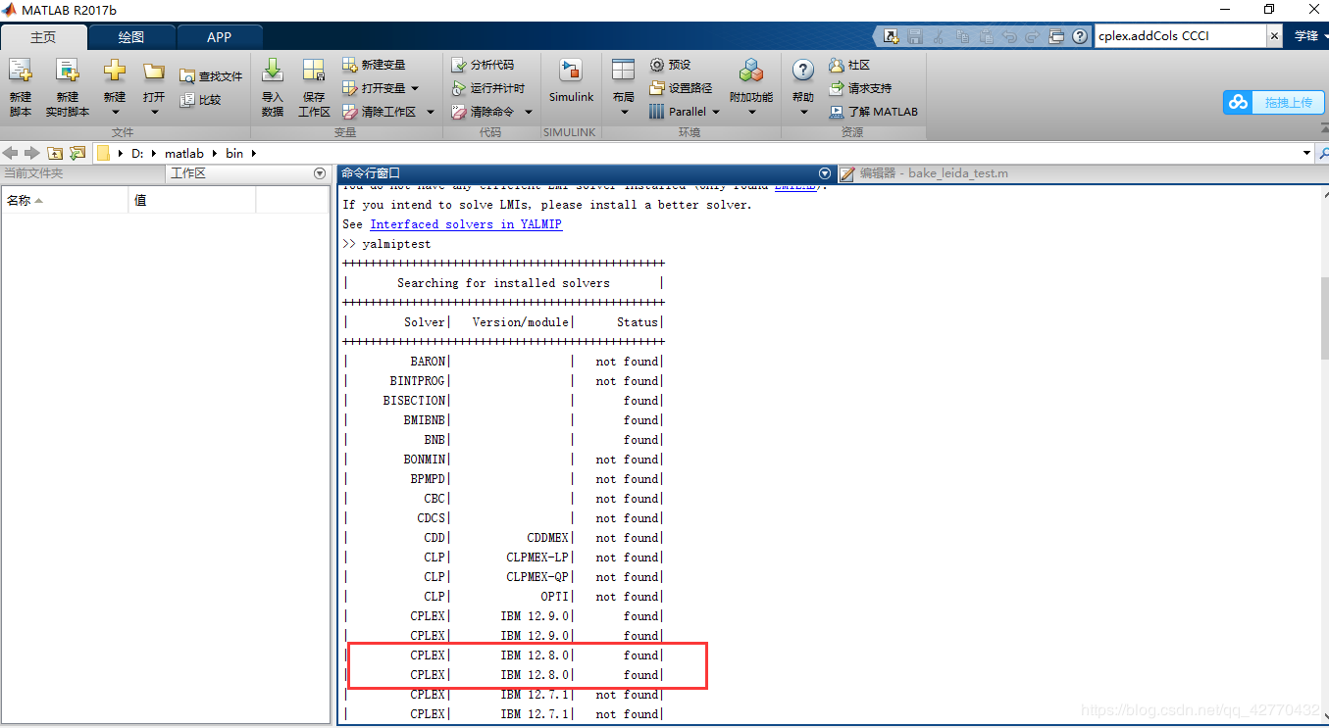Open 预设 (Preferences) gear
1329x728 pixels.
pos(671,65)
